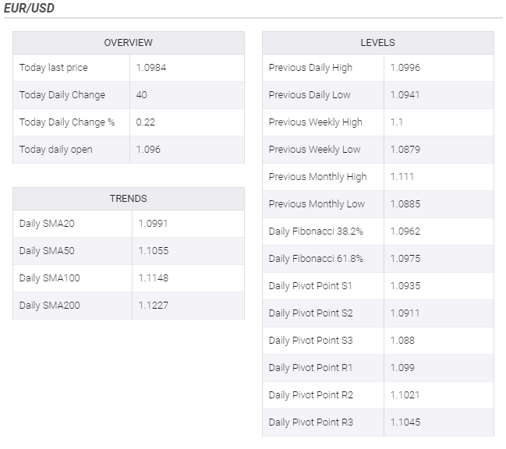Click the LEVELS table header

tap(377, 43)
